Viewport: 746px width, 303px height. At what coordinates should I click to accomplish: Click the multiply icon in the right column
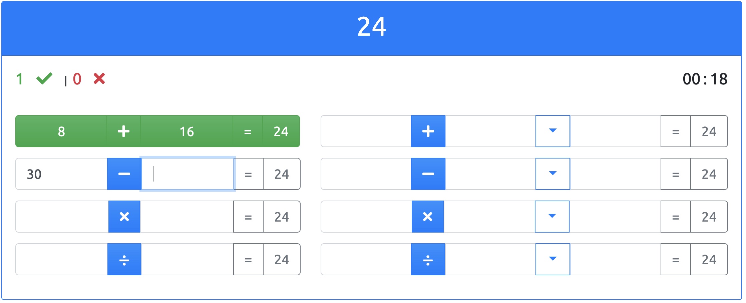(x=428, y=217)
